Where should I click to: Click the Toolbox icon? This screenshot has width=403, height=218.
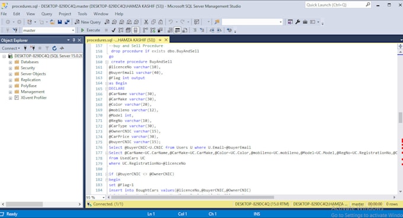click(x=305, y=22)
